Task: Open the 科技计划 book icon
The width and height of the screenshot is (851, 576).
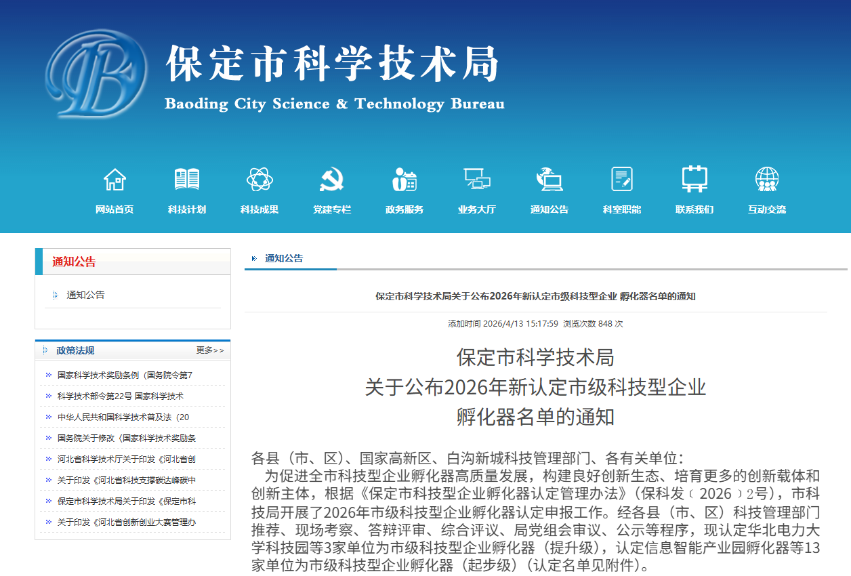Action: [x=187, y=180]
